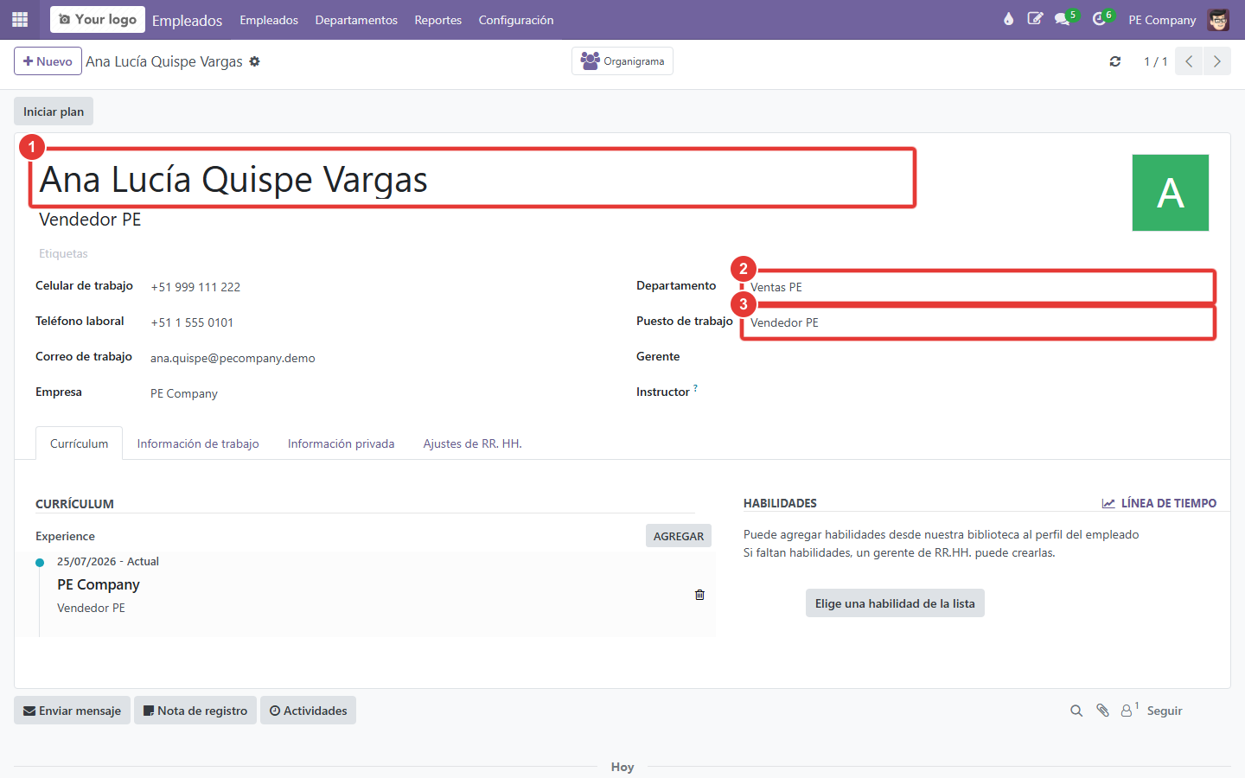The image size is (1245, 778).
Task: Click breadcrumb Ana Lucía Quispe Vargas
Action: (164, 61)
